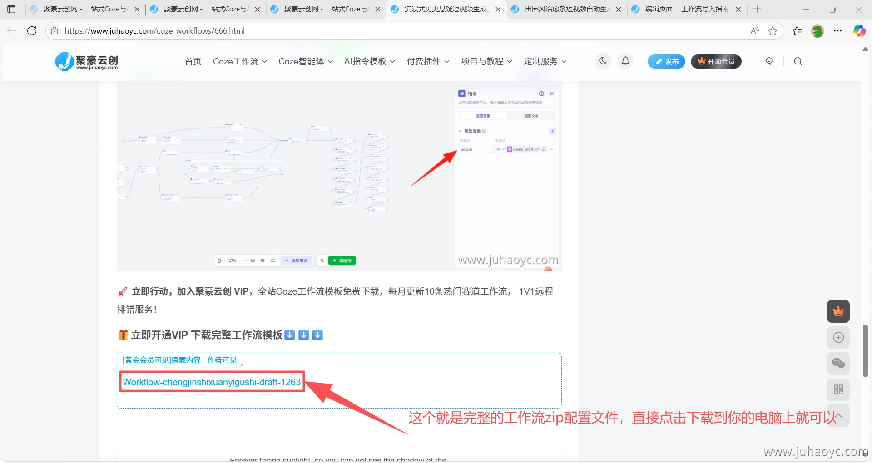Add this page to favorites star
The image size is (872, 463).
tap(772, 31)
